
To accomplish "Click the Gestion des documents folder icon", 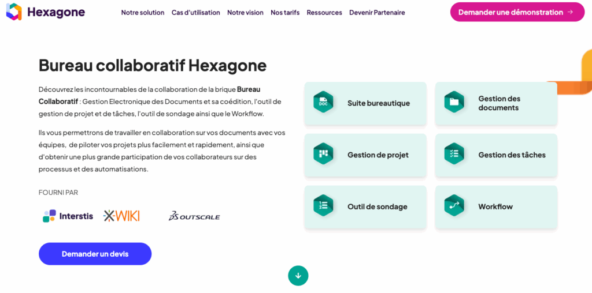I will click(x=454, y=102).
